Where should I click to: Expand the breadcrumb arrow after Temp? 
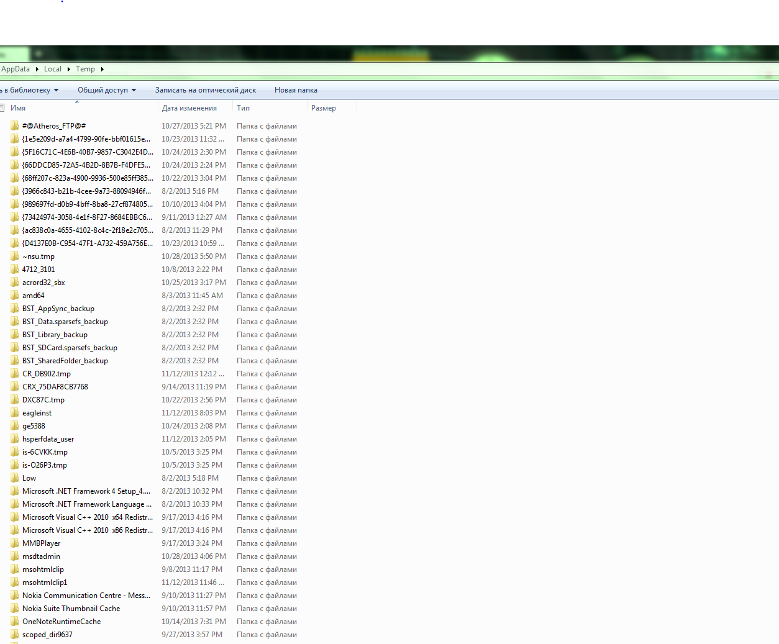[102, 69]
